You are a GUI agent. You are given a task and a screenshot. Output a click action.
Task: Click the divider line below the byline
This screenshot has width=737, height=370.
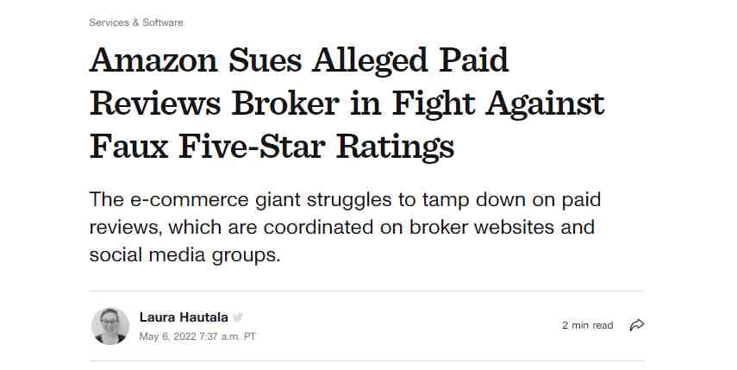[366, 361]
